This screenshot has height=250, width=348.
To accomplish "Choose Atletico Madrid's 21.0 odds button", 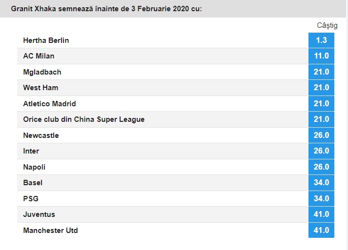I will pos(321,104).
